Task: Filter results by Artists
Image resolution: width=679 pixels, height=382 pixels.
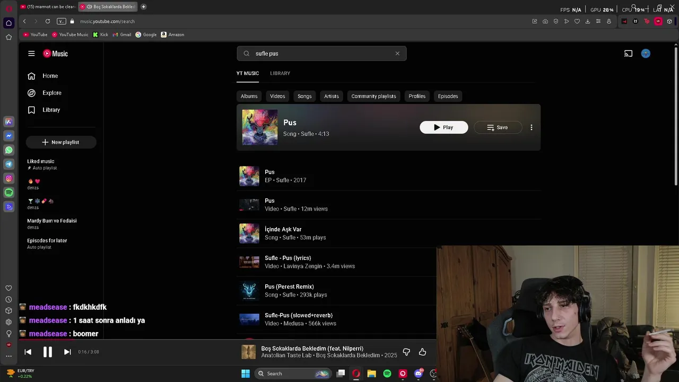Action: [332, 96]
